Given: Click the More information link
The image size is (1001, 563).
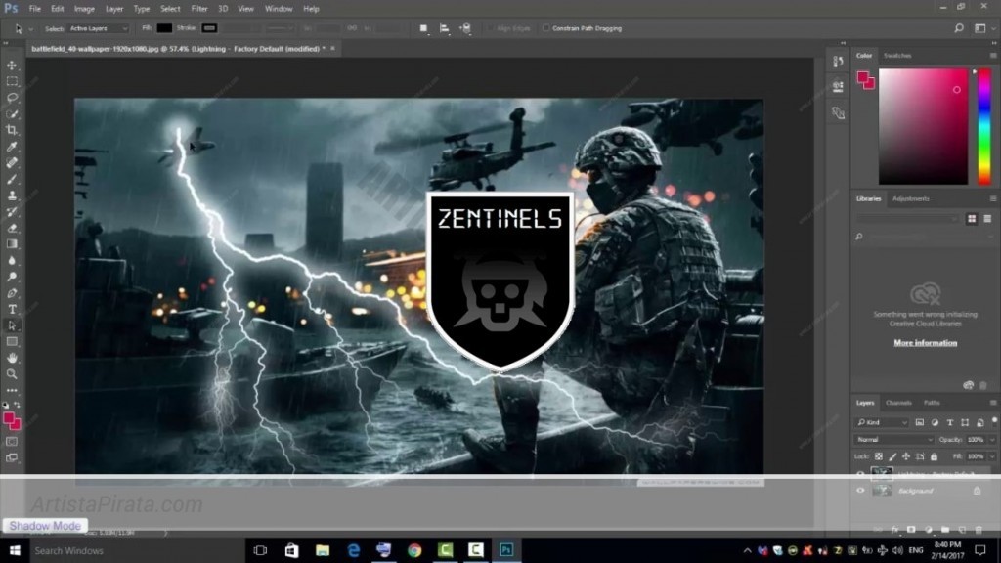Looking at the screenshot, I should coord(925,343).
